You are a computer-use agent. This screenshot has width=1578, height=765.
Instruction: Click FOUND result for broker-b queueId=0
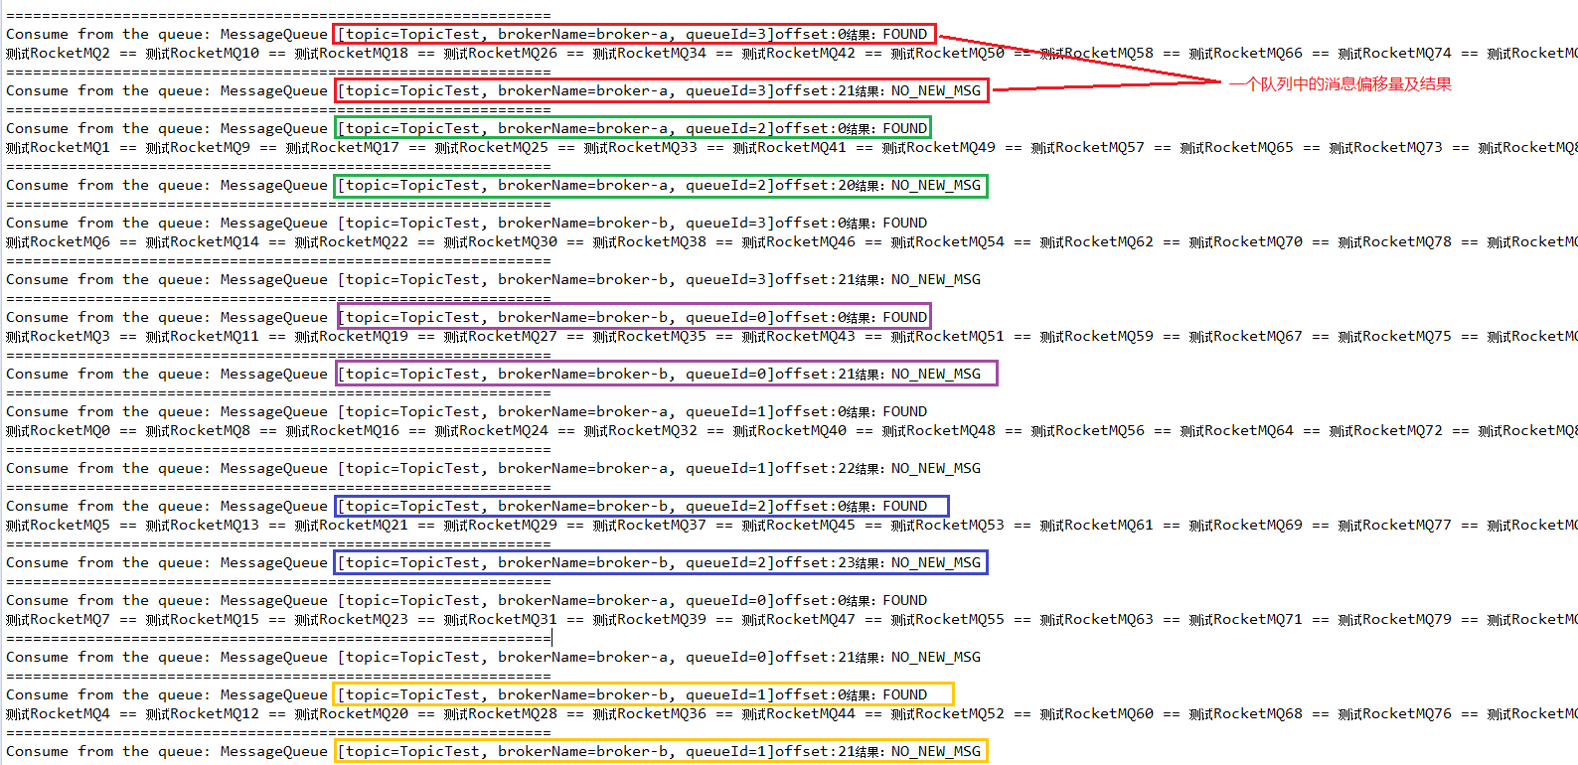pyautogui.click(x=904, y=317)
